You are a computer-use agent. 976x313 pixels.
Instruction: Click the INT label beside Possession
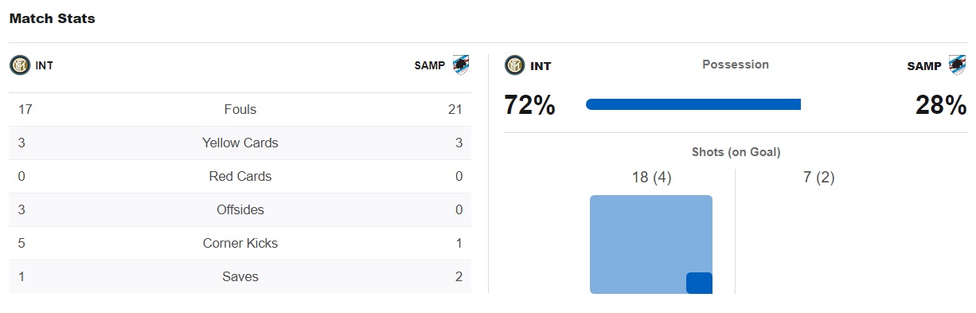click(x=541, y=66)
